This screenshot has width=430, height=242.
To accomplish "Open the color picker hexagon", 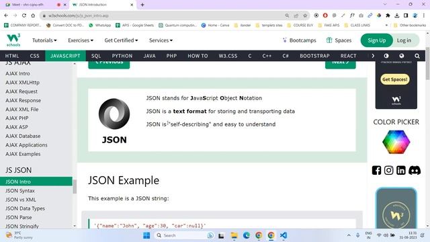I will tap(396, 142).
